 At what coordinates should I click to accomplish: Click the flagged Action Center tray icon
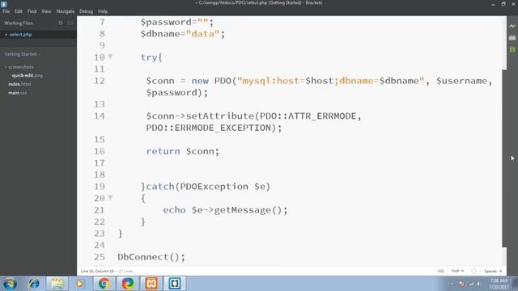[x=462, y=284]
